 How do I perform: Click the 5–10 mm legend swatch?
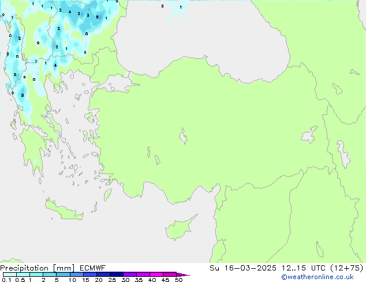click(x=63, y=275)
